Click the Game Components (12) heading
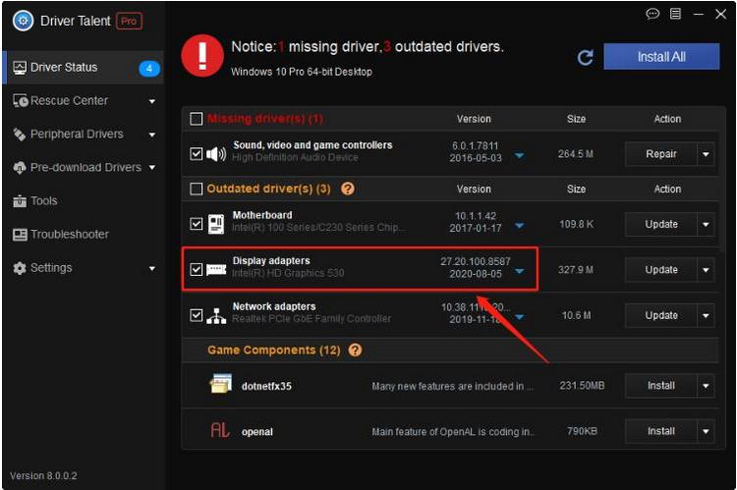Screen dimensions: 737x490 pos(273,350)
